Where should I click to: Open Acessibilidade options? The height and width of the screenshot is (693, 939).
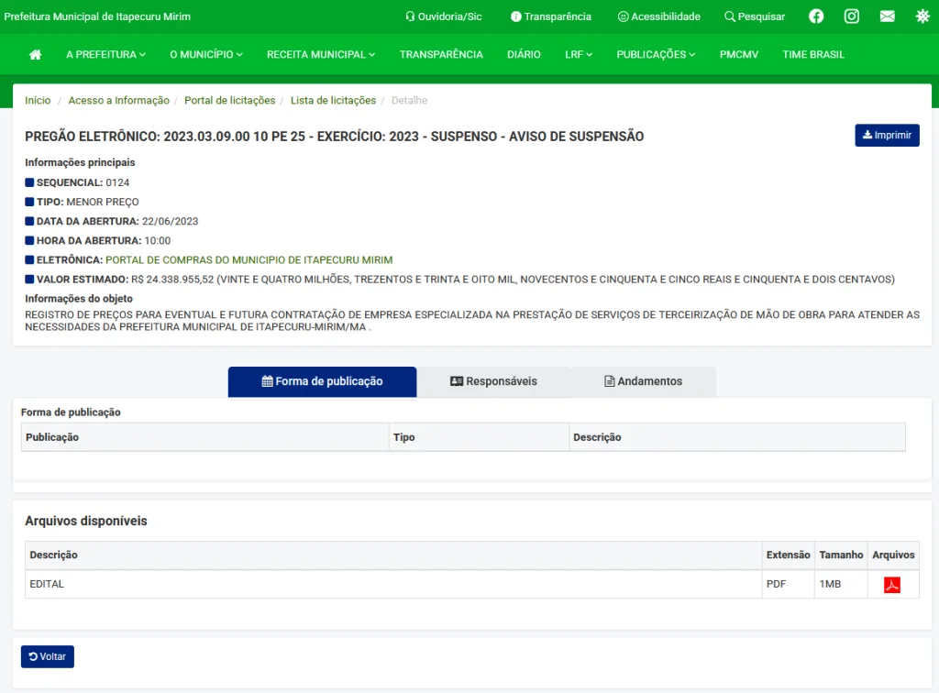pos(658,16)
